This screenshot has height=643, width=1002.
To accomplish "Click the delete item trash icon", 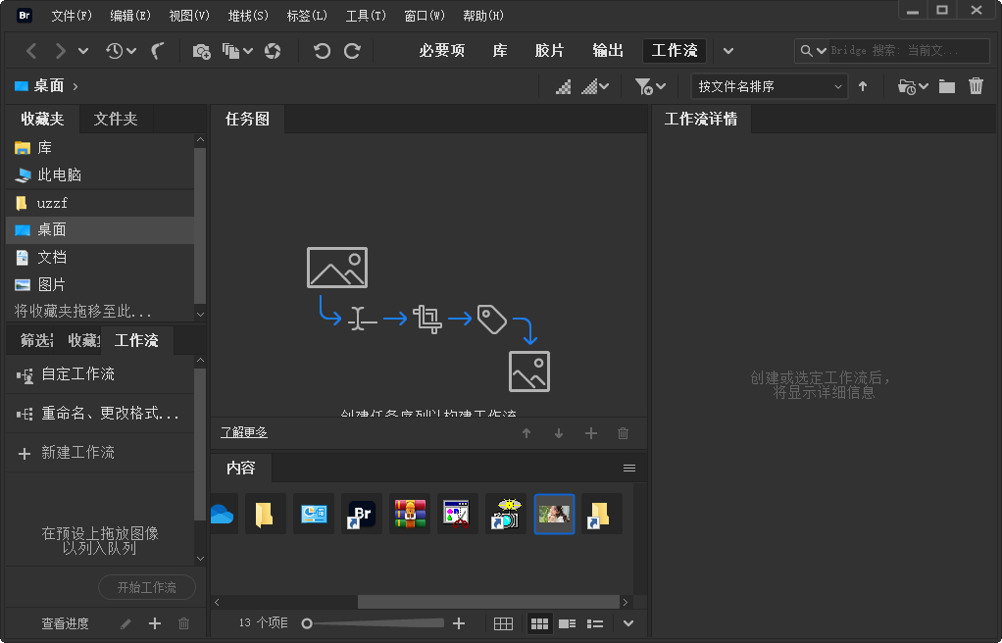I will [x=976, y=86].
